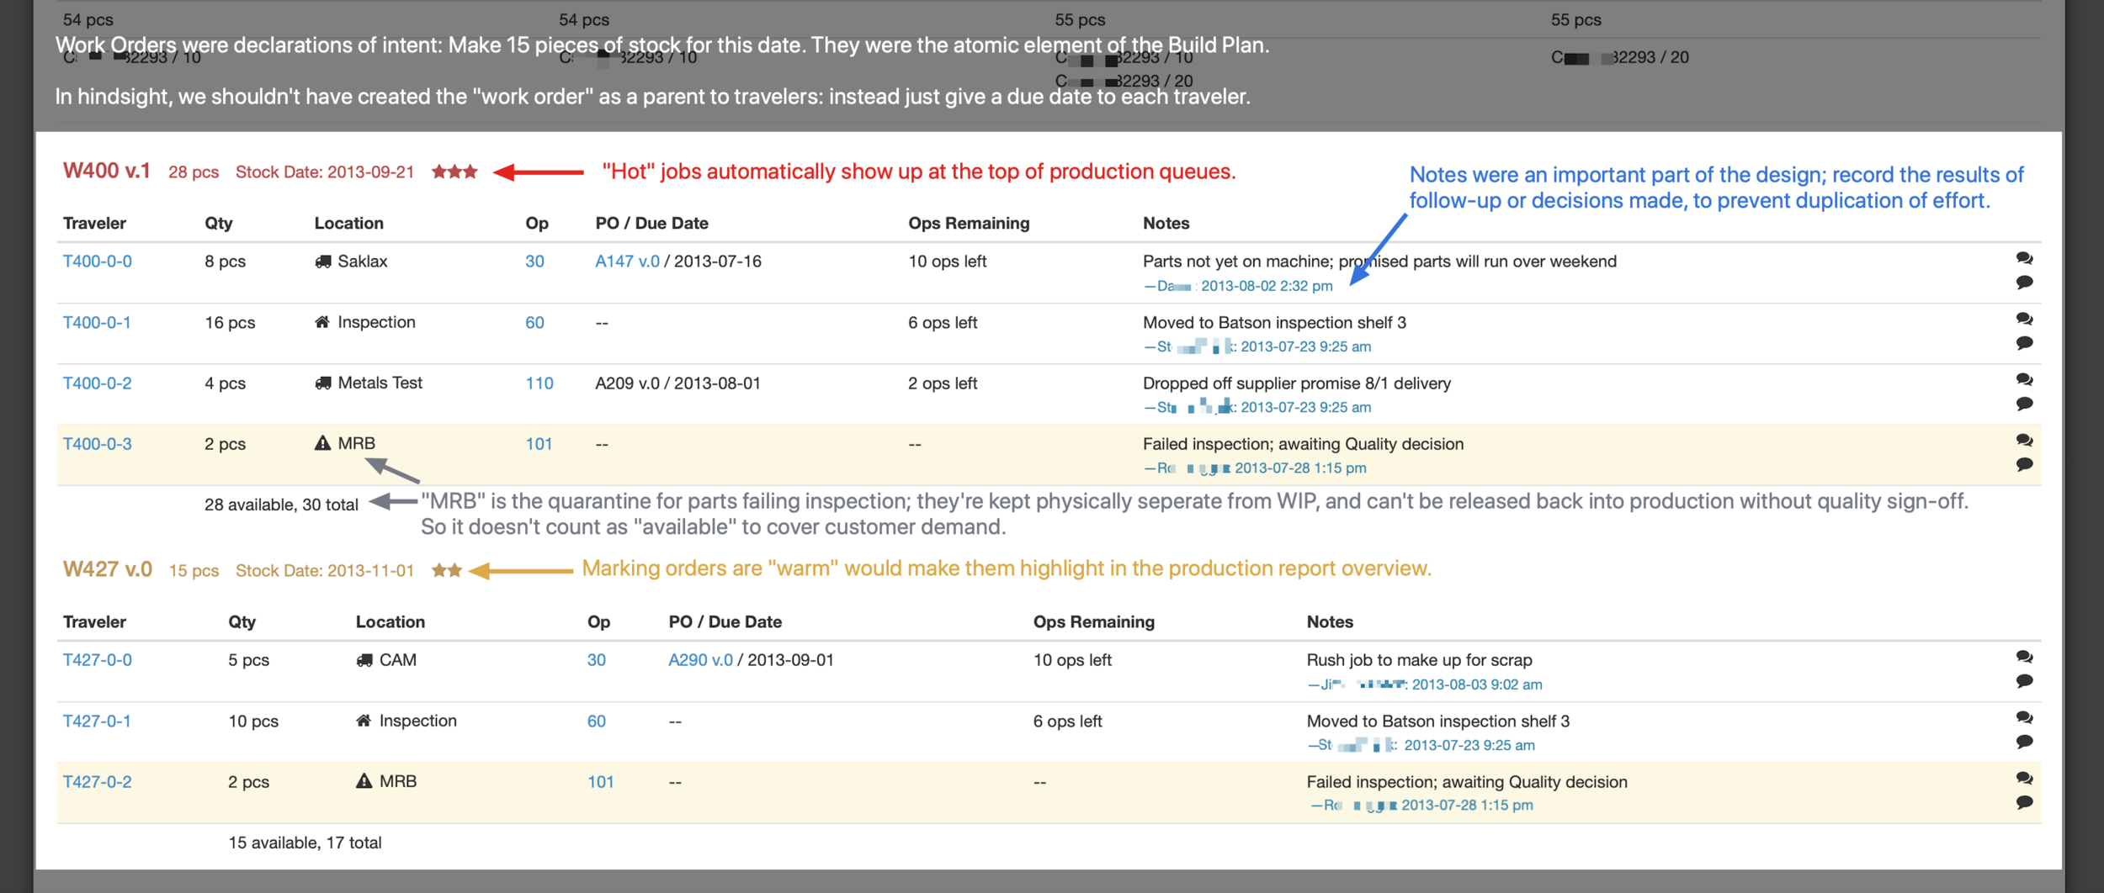Select the W400 v.1 work order heading
Image resolution: width=2104 pixels, height=893 pixels.
point(106,171)
